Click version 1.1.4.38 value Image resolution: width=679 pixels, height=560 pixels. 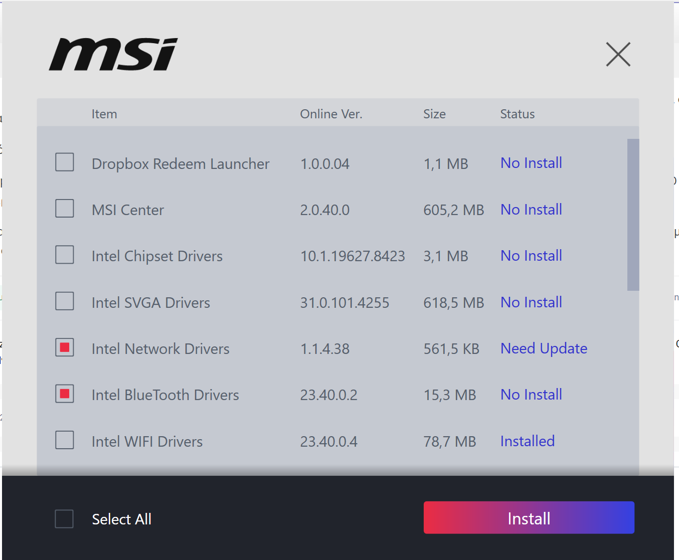tap(325, 349)
